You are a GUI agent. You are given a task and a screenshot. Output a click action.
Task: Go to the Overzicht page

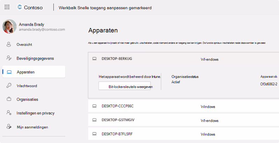pyautogui.click(x=24, y=45)
